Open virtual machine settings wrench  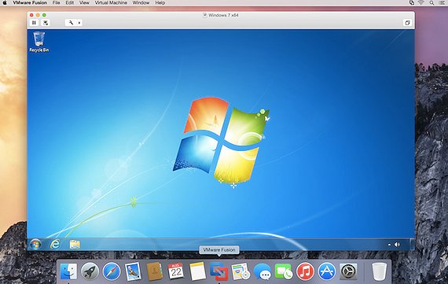coord(71,23)
